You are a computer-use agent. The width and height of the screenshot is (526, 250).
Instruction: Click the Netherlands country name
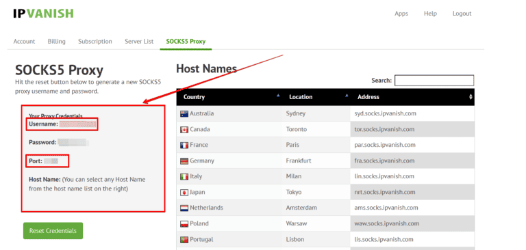[x=206, y=208]
